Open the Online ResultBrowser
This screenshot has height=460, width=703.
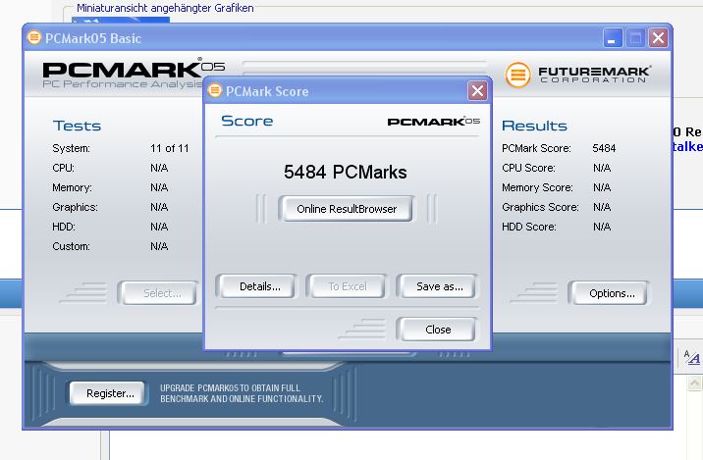pyautogui.click(x=346, y=209)
